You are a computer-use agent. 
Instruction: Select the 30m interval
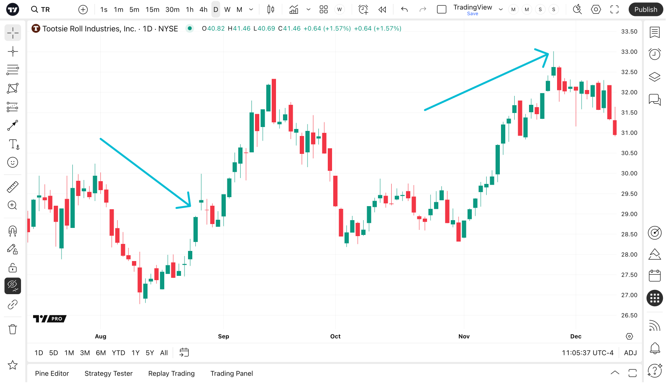click(172, 9)
